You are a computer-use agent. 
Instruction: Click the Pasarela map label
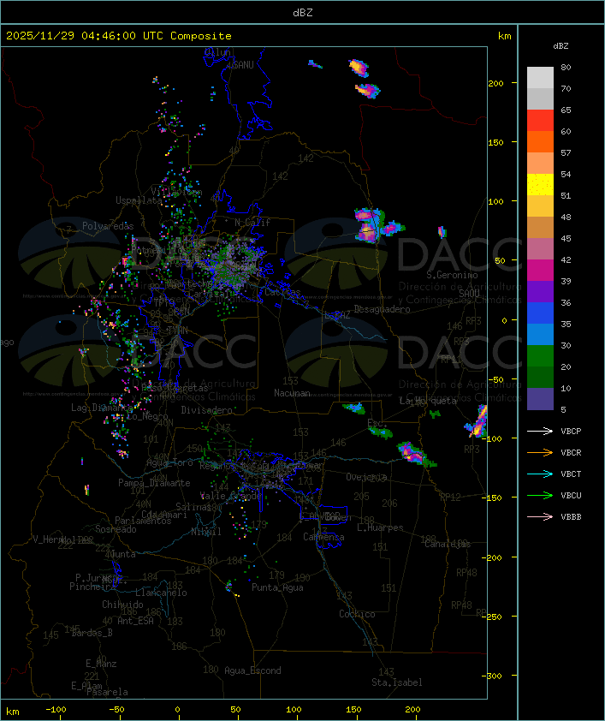tap(107, 692)
